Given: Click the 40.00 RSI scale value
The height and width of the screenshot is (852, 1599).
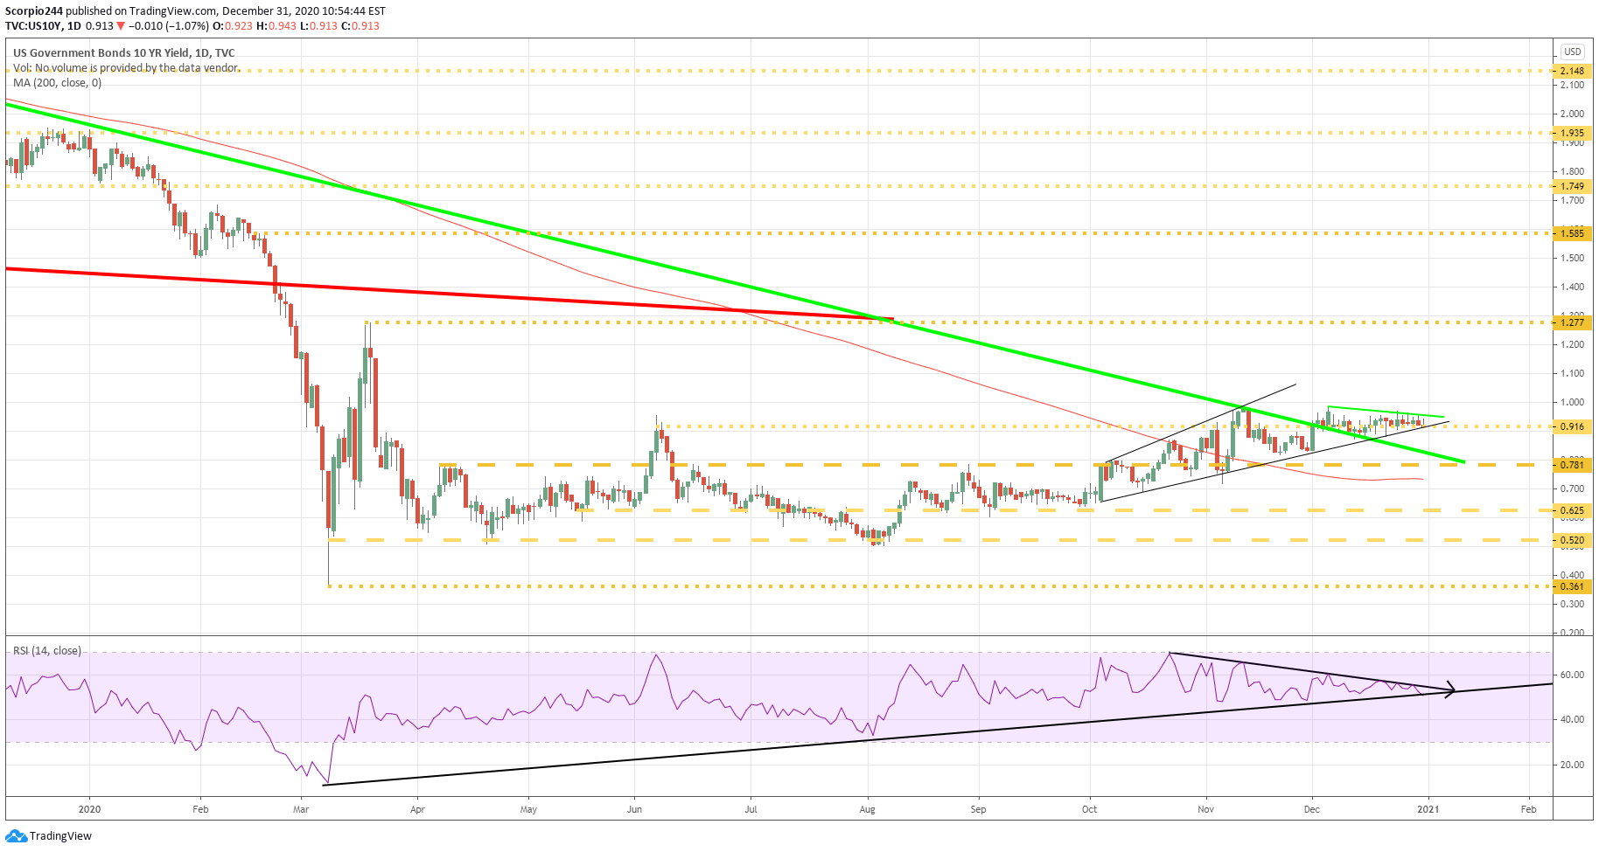Looking at the screenshot, I should 1572,720.
